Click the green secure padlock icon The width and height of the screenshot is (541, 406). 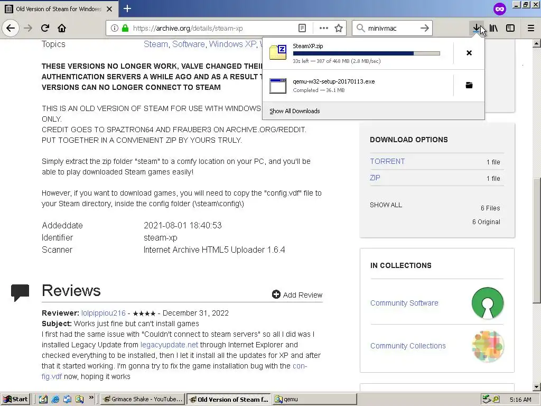[125, 29]
